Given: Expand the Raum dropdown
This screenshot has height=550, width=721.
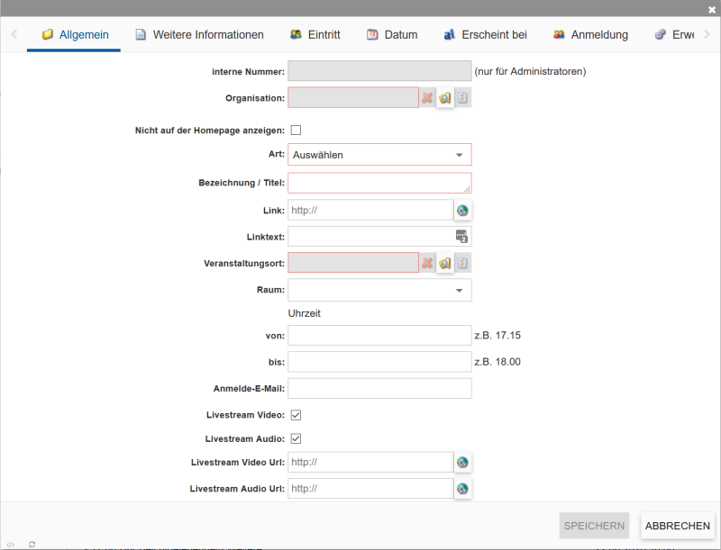Looking at the screenshot, I should coord(379,290).
